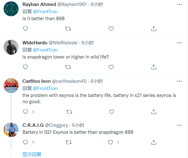Like WideHardo's snapdragon tweet

tap(111, 67)
